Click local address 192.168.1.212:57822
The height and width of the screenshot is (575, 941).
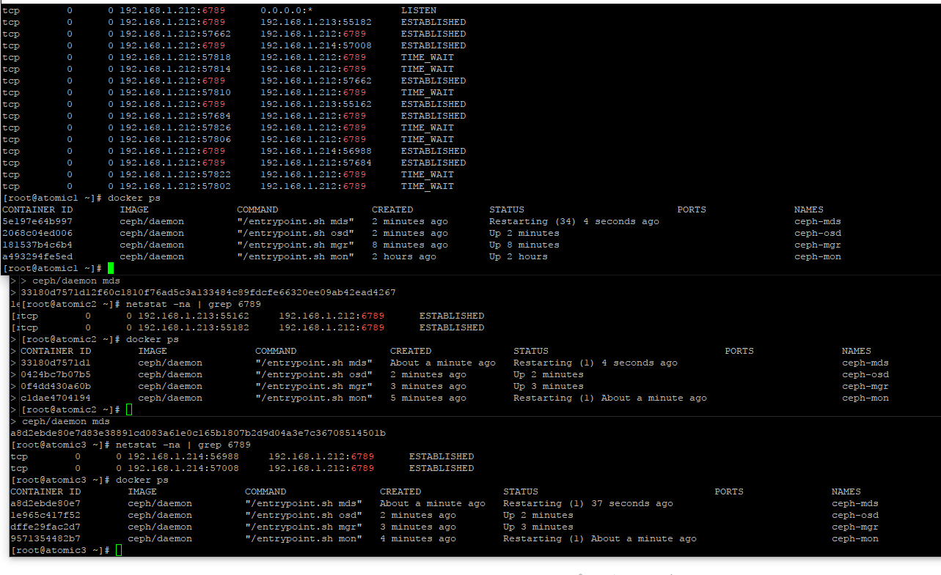(x=175, y=174)
